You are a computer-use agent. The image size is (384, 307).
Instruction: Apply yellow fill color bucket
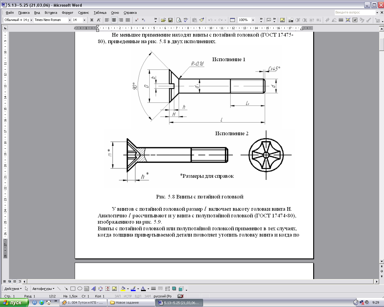pyautogui.click(x=123, y=289)
